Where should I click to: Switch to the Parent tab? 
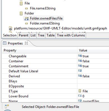point(24,35)
